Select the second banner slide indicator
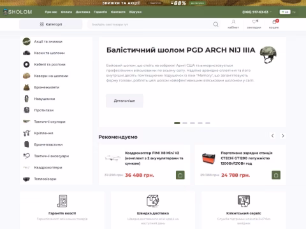 click(x=185, y=123)
